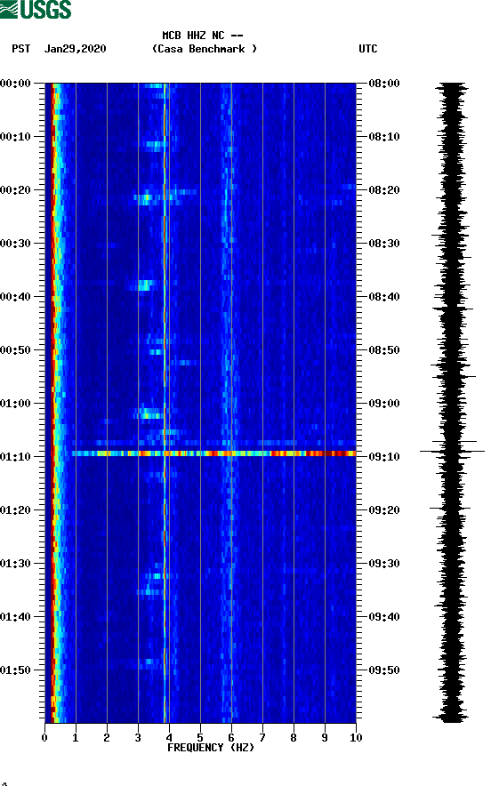Viewport: 491px width, 794px height.
Task: Click the 1 Hz frequency tick label
Action: 76,738
